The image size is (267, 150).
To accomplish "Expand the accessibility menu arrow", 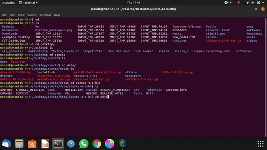I will 231,2.
